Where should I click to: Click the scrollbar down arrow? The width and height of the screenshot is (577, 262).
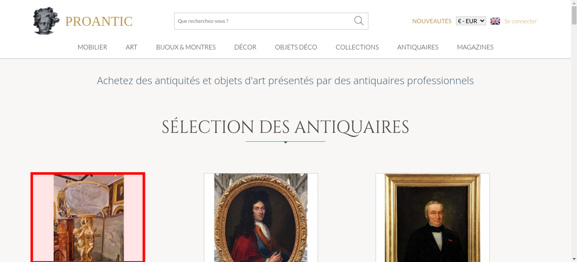point(574,259)
